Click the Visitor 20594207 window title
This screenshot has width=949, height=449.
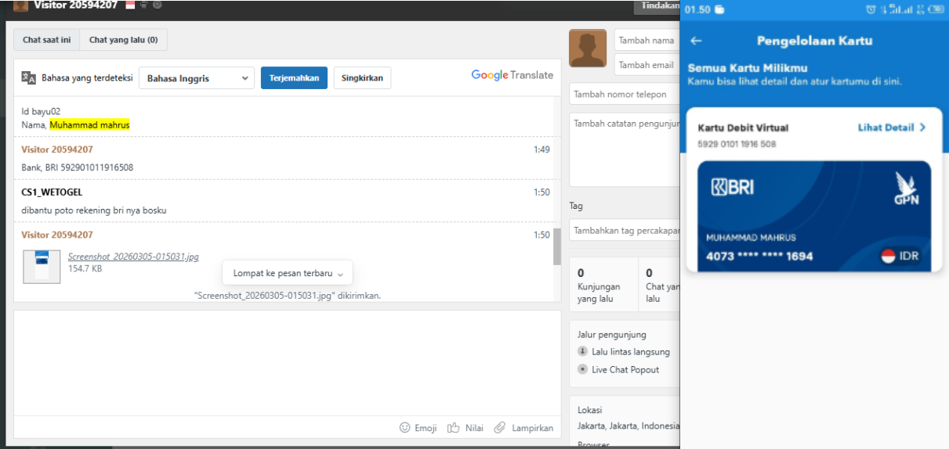click(x=75, y=5)
